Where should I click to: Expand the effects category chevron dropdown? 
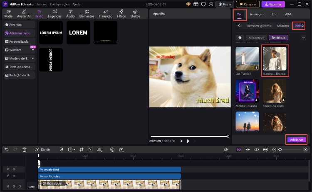[303, 37]
